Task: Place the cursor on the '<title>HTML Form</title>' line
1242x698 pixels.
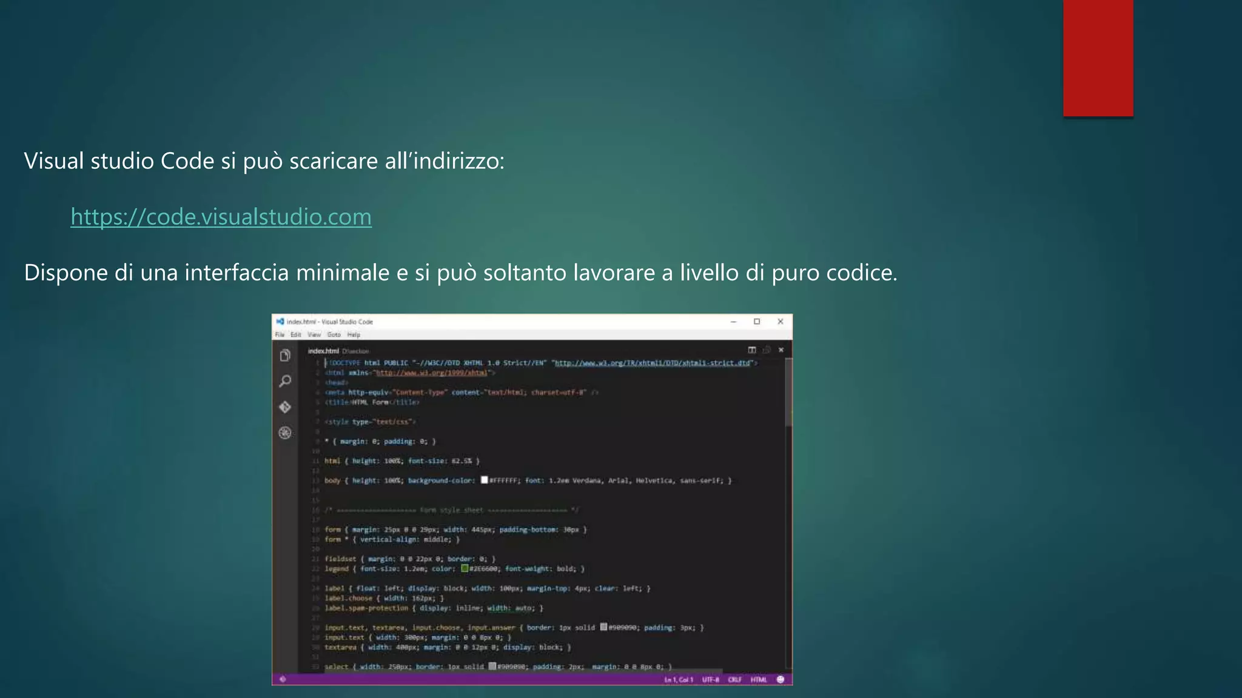Action: 372,402
